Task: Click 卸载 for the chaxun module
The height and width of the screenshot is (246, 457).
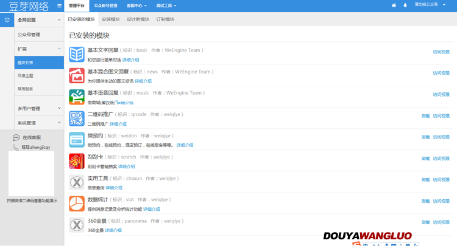Action: click(x=426, y=180)
